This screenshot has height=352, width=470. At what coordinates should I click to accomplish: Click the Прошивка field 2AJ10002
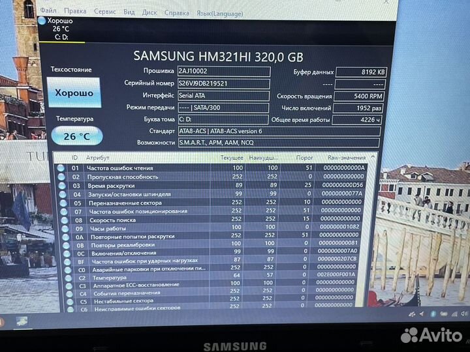[224, 71]
